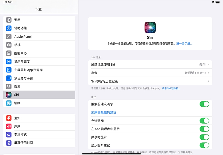The height and width of the screenshot is (155, 223).
Task: Open Siri与听写历史记录 chevron
Action: coord(208,81)
